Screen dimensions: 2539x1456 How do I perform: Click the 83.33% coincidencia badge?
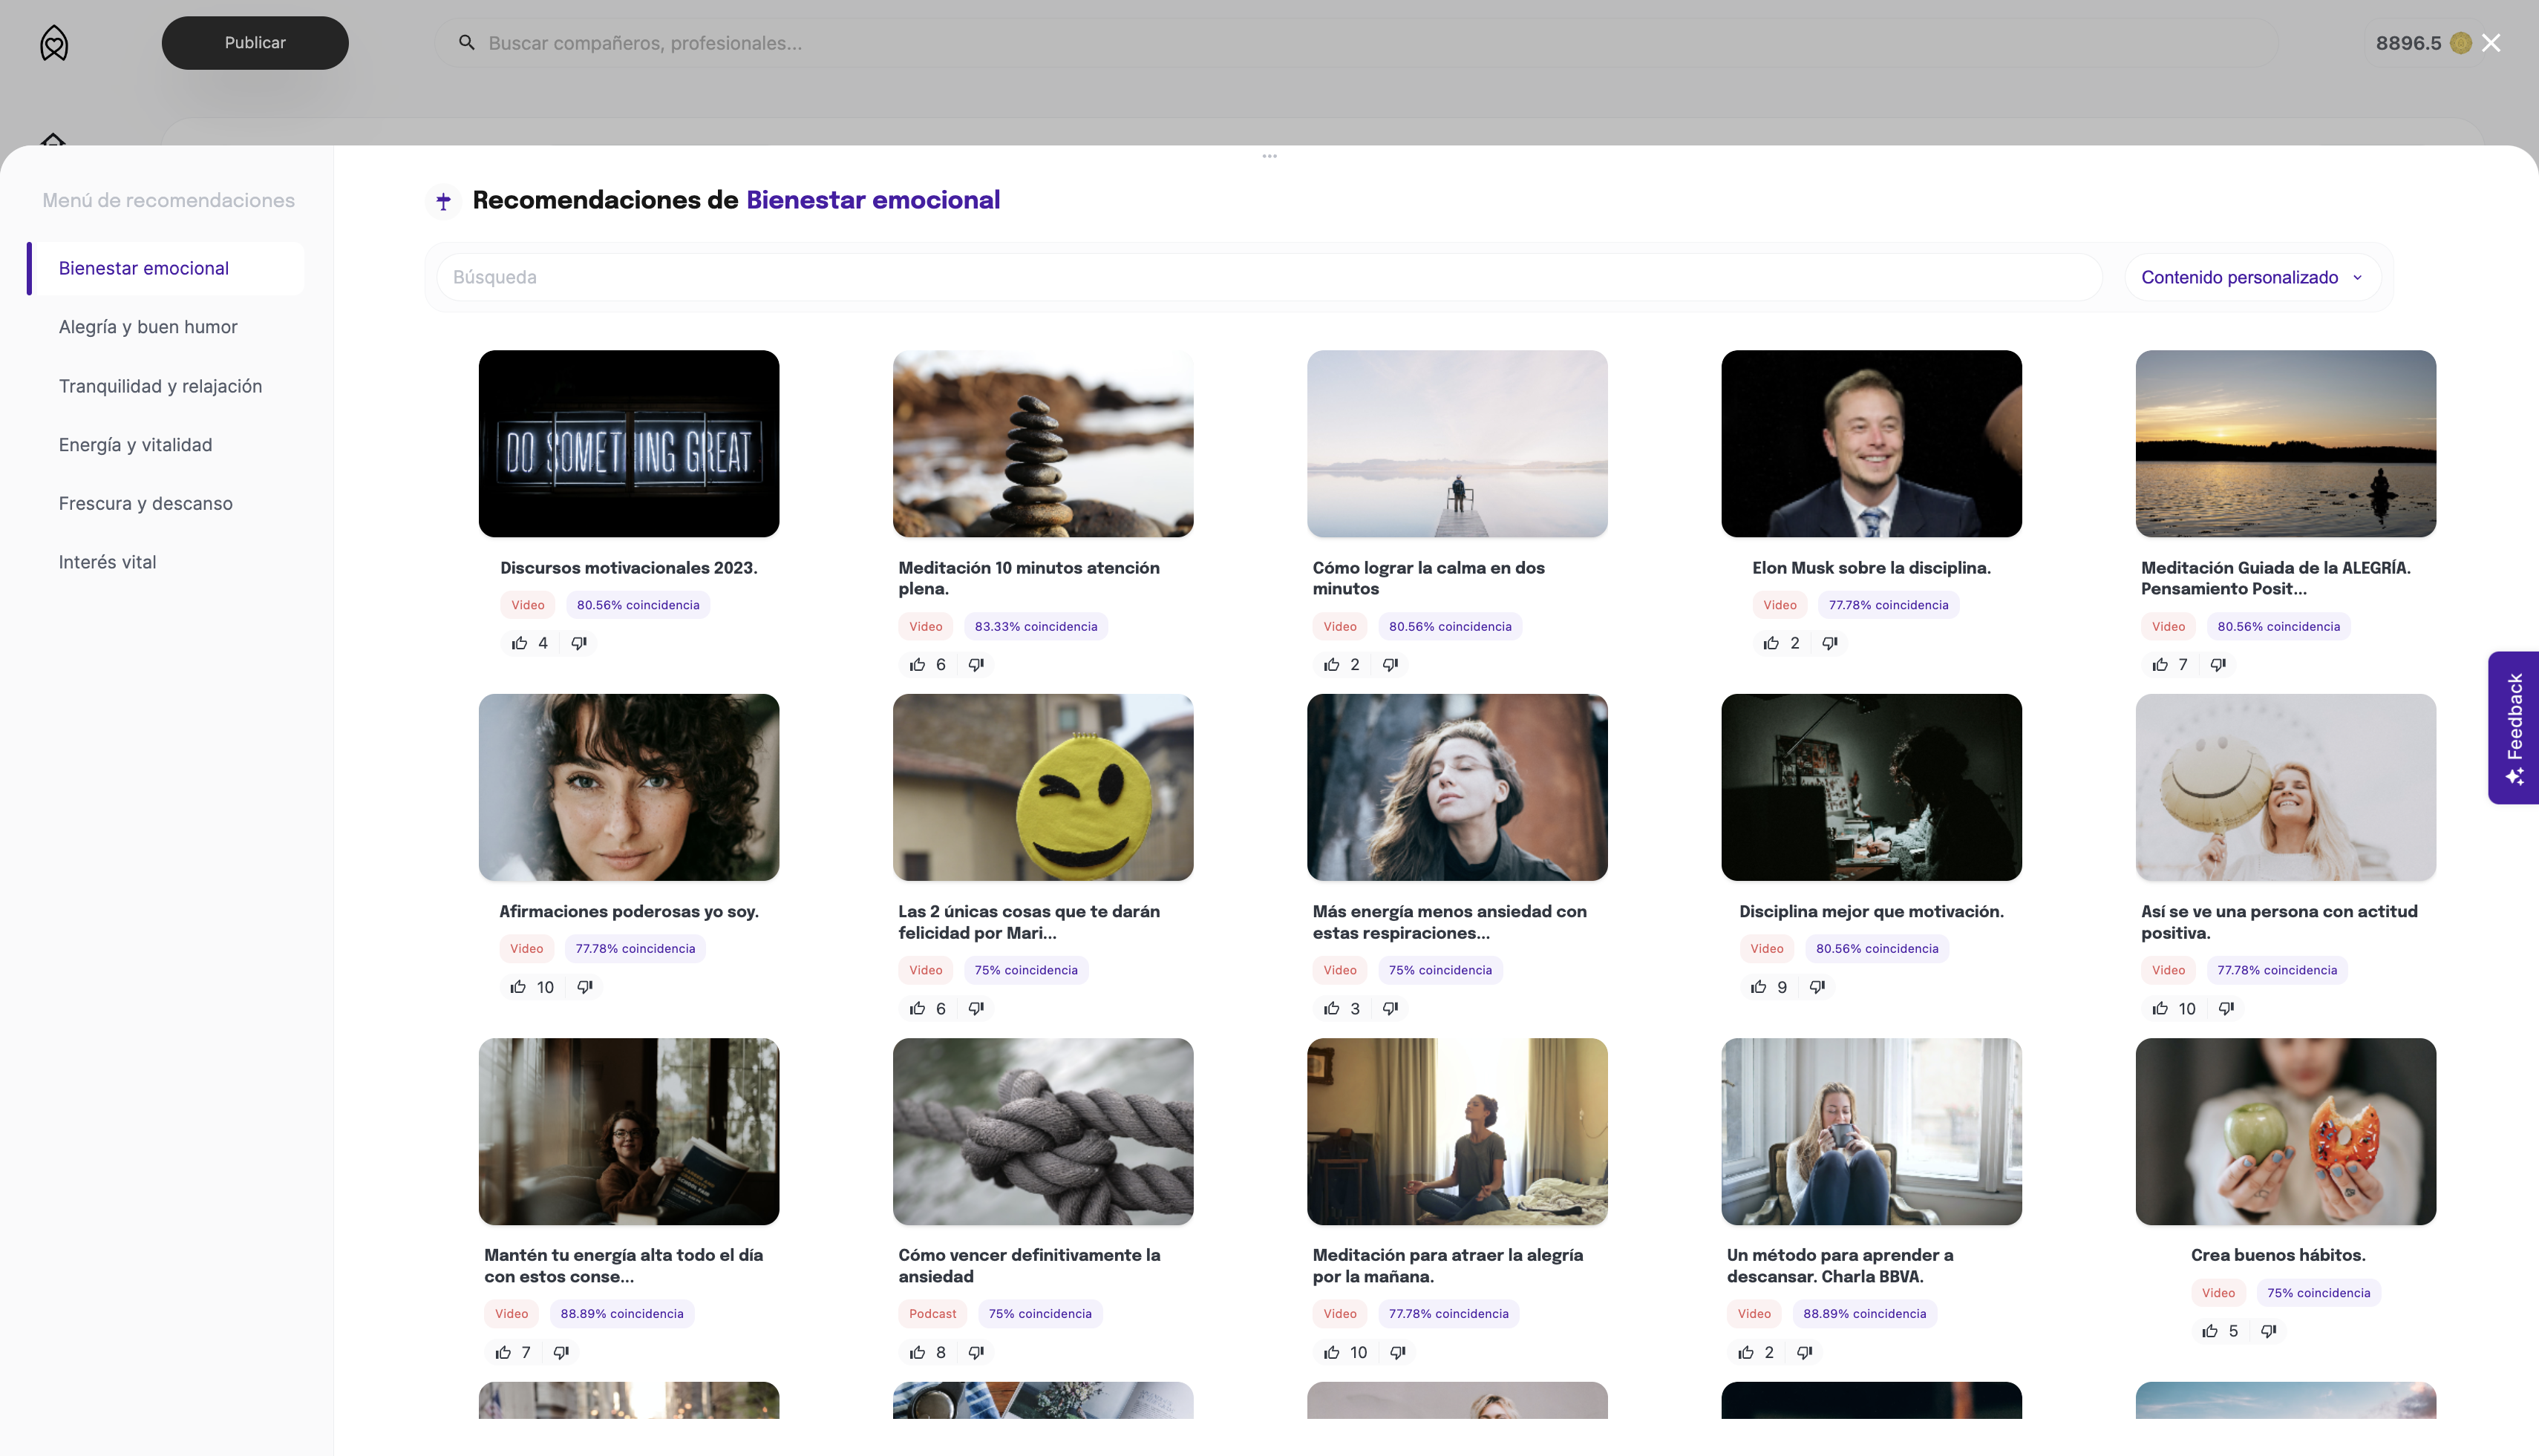(x=1036, y=627)
